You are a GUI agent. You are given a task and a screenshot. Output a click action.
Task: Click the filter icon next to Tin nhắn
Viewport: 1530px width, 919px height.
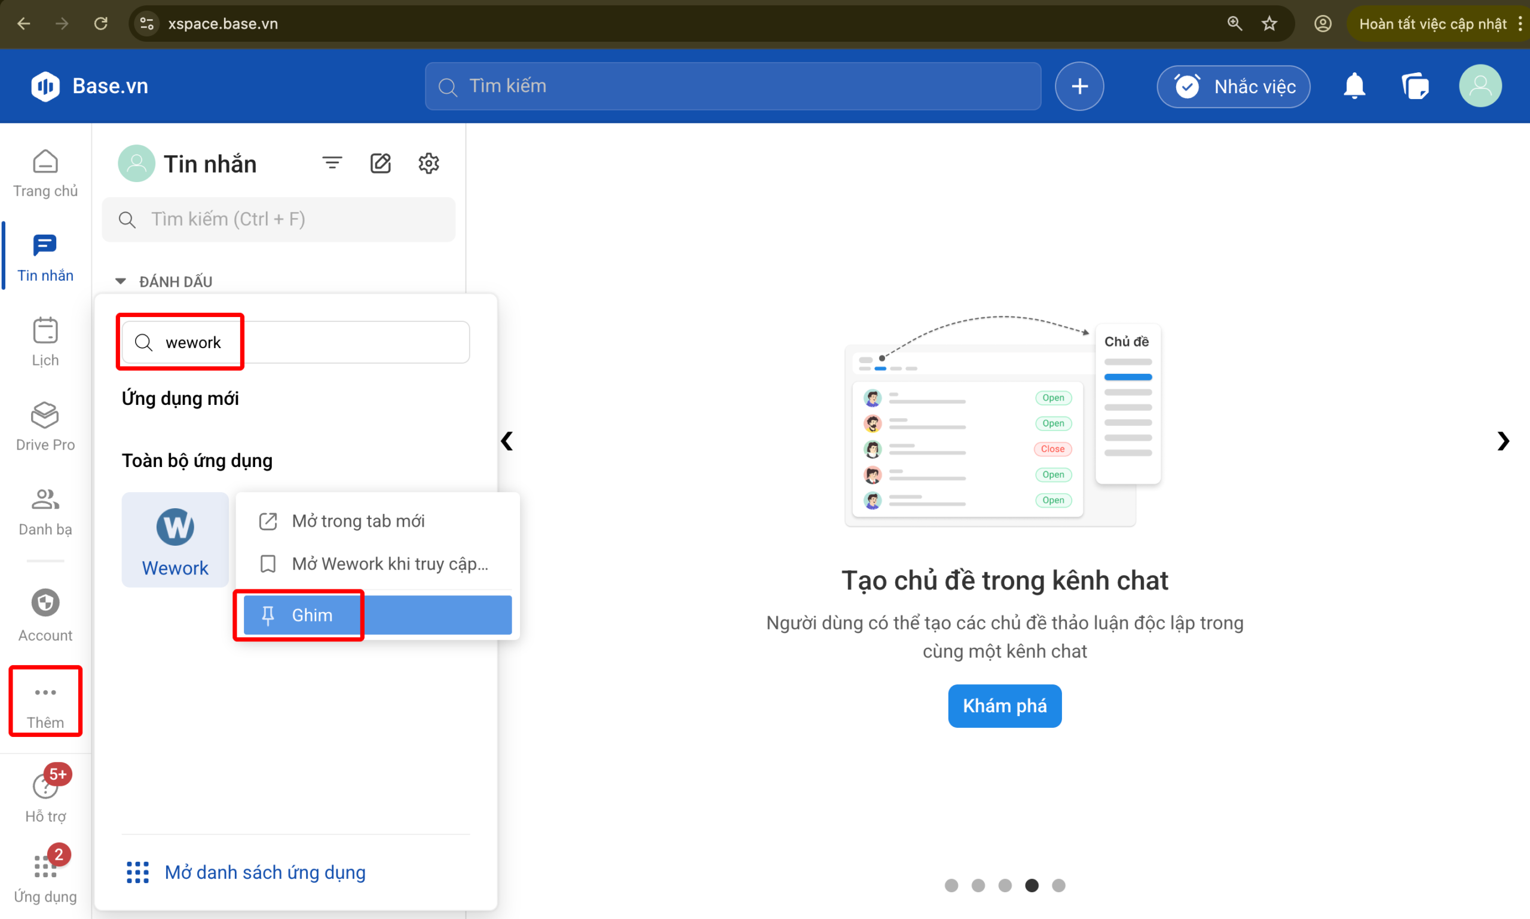[332, 163]
